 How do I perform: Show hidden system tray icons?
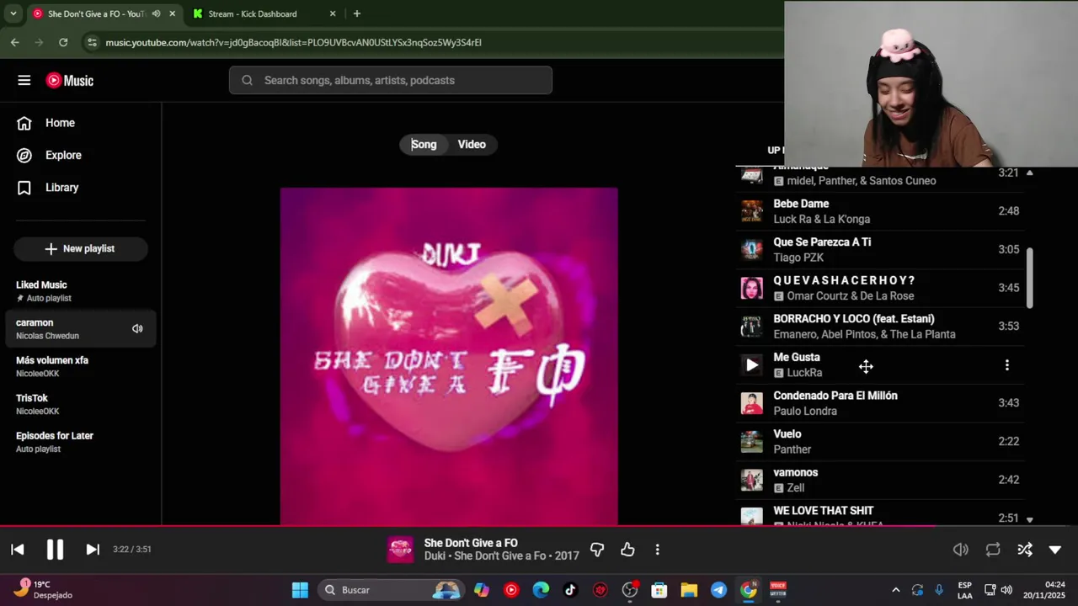(896, 590)
